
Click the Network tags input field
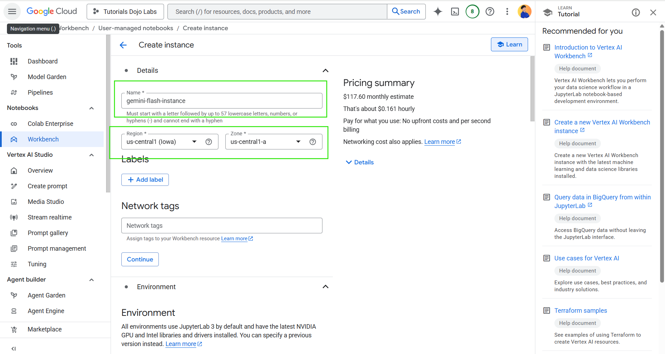tap(222, 226)
